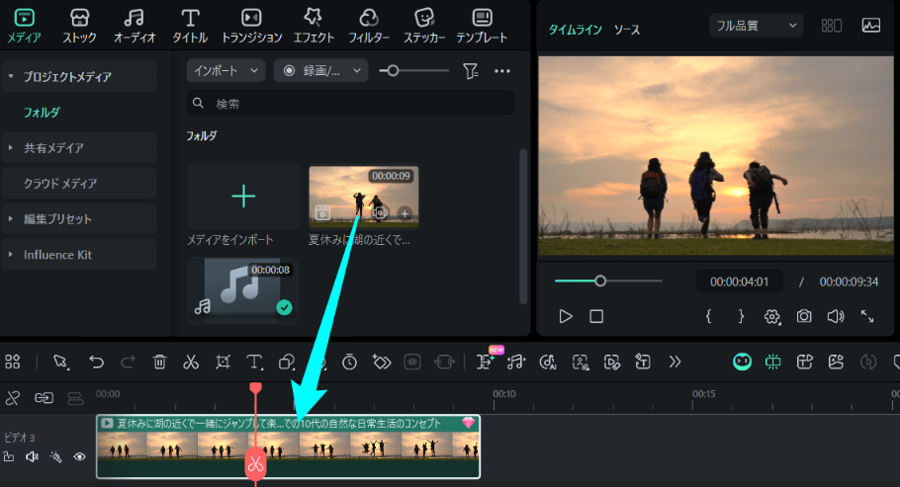Open the Stock (ストック) tab
Image resolution: width=900 pixels, height=487 pixels.
coord(80,26)
